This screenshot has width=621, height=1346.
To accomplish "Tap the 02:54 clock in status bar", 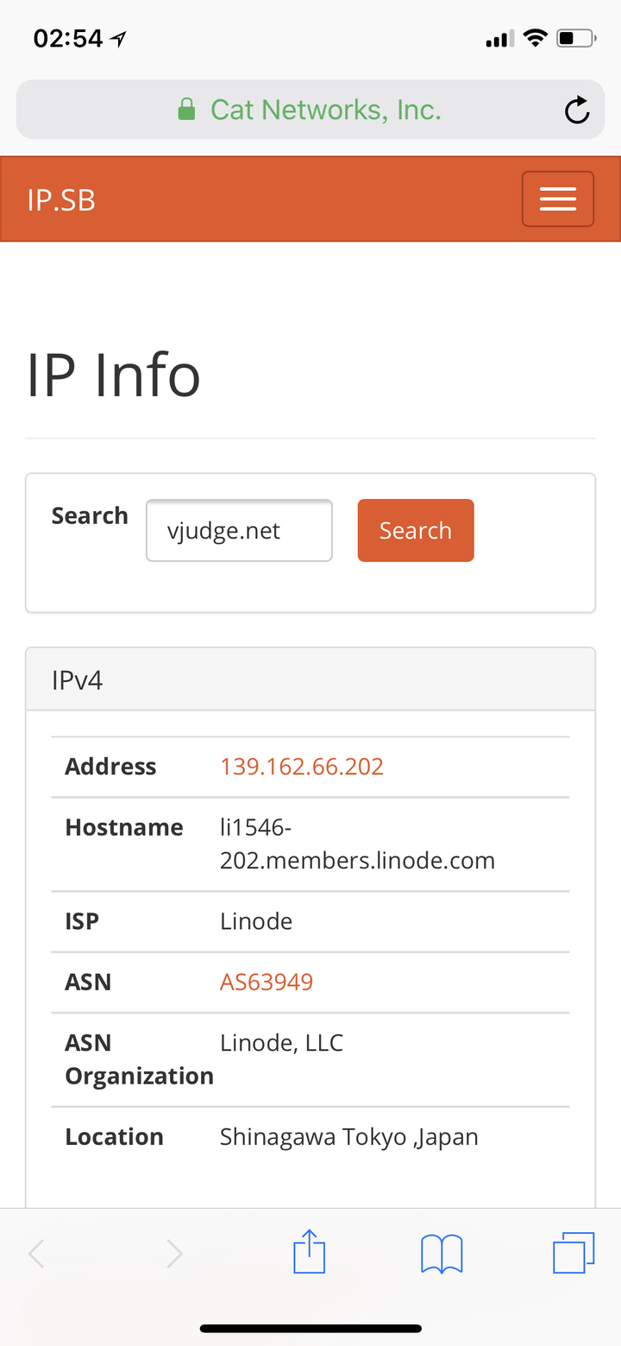I will (x=68, y=38).
